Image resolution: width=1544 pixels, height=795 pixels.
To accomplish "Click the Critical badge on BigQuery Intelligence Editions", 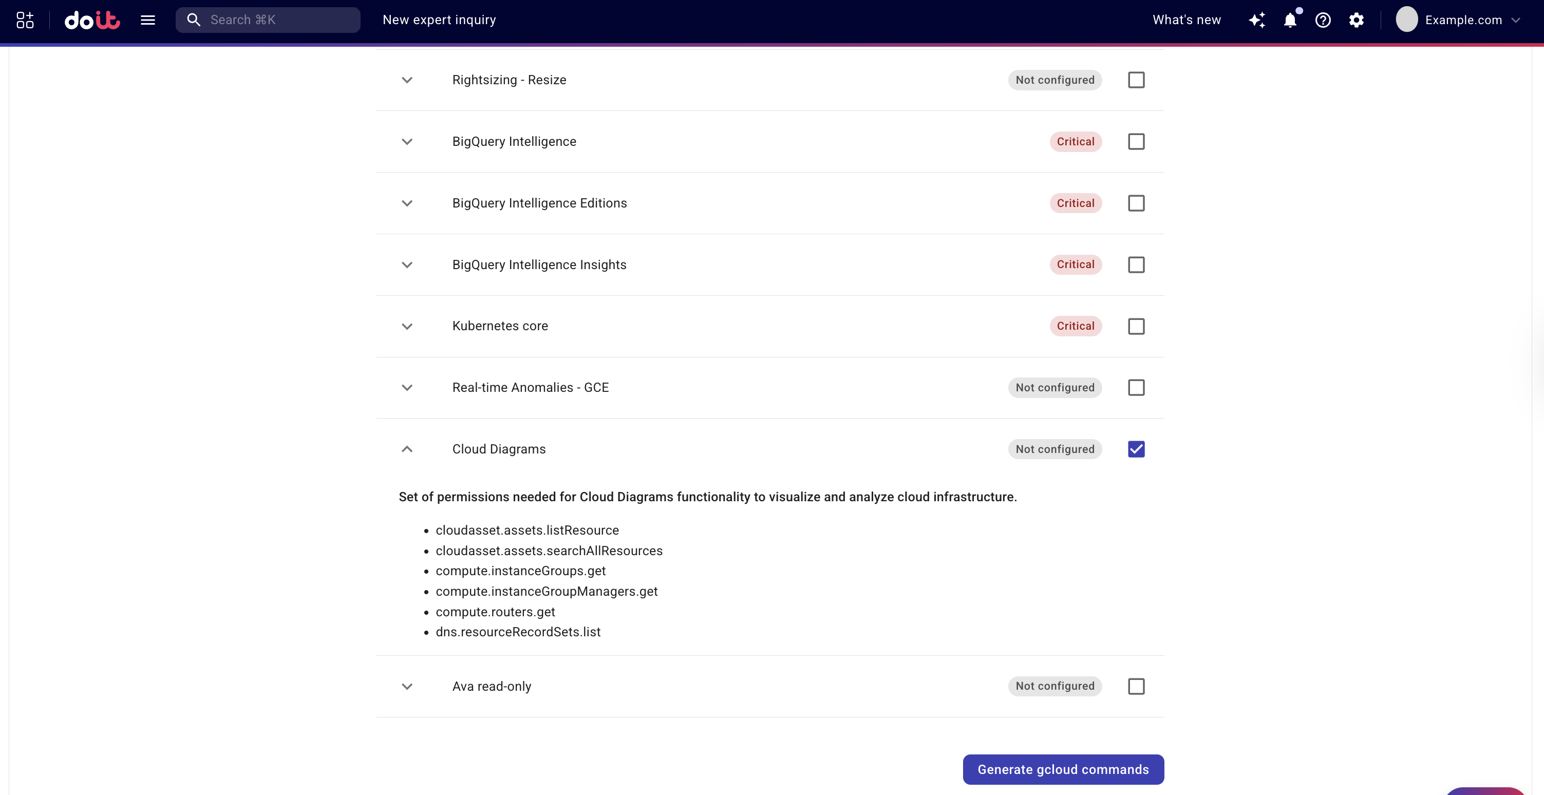I will [x=1075, y=203].
